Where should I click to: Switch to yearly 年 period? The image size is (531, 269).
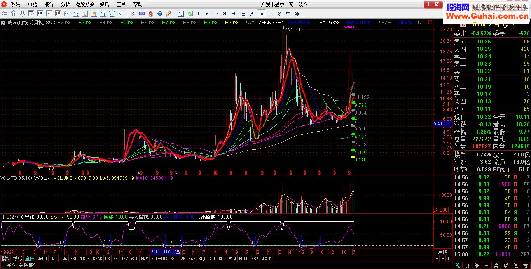[297, 14]
